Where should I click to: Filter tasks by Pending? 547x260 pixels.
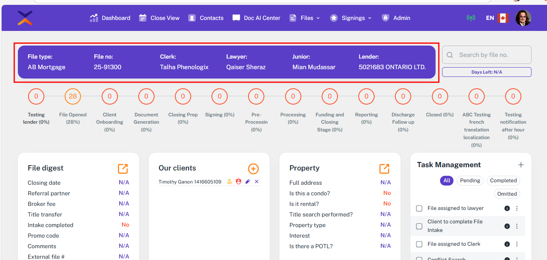click(470, 181)
